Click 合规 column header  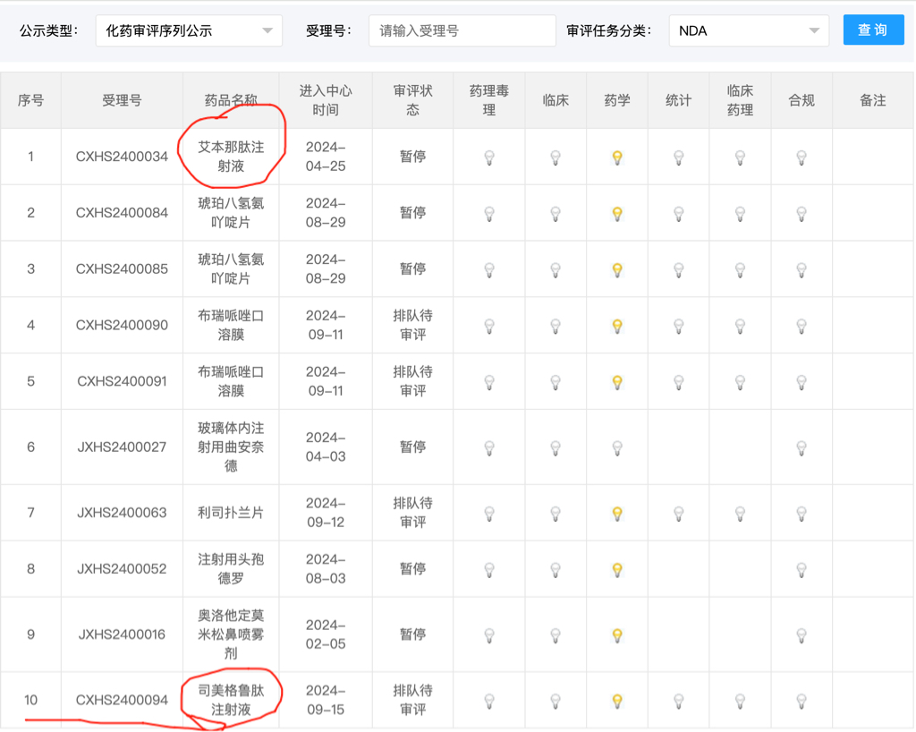click(801, 100)
